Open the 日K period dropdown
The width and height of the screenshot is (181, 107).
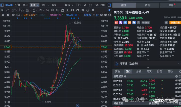tap(34, 5)
